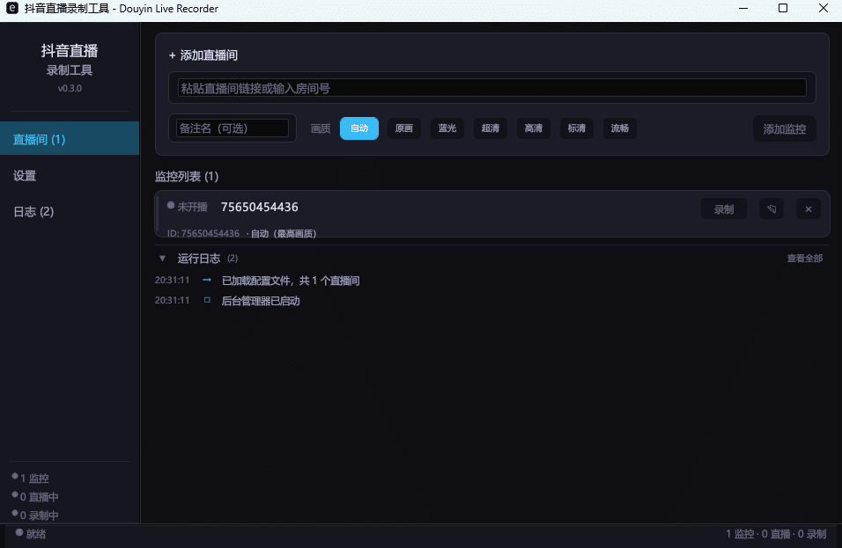Image resolution: width=842 pixels, height=548 pixels.
Task: Click the 就绪 status bar indicator
Action: (31, 534)
